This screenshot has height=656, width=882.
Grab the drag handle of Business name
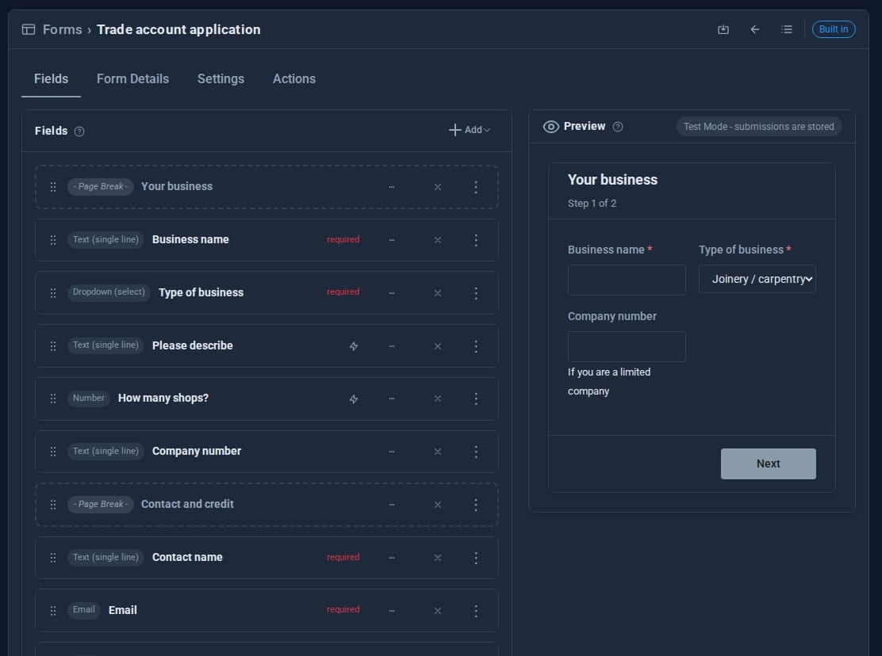[x=53, y=240]
